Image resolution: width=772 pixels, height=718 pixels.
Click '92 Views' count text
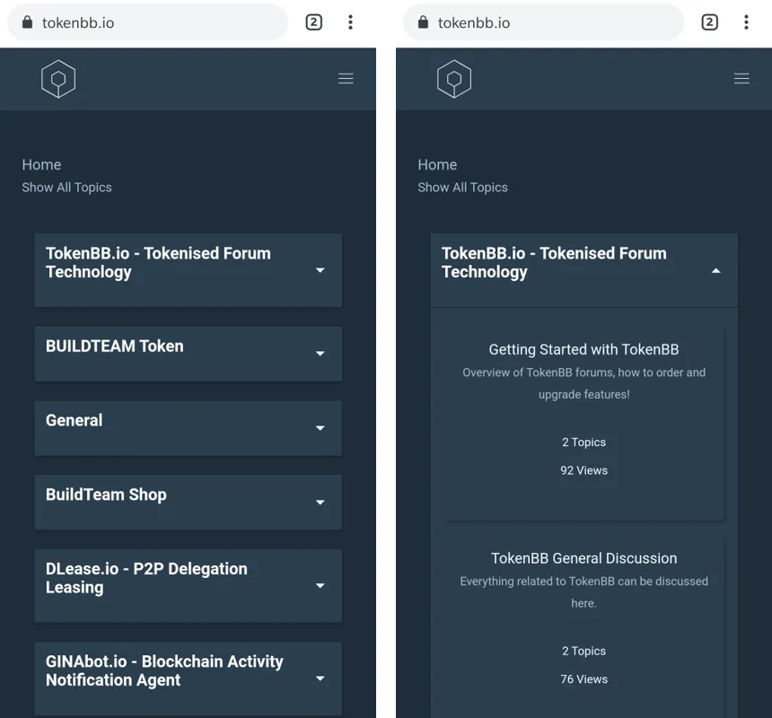tap(583, 470)
